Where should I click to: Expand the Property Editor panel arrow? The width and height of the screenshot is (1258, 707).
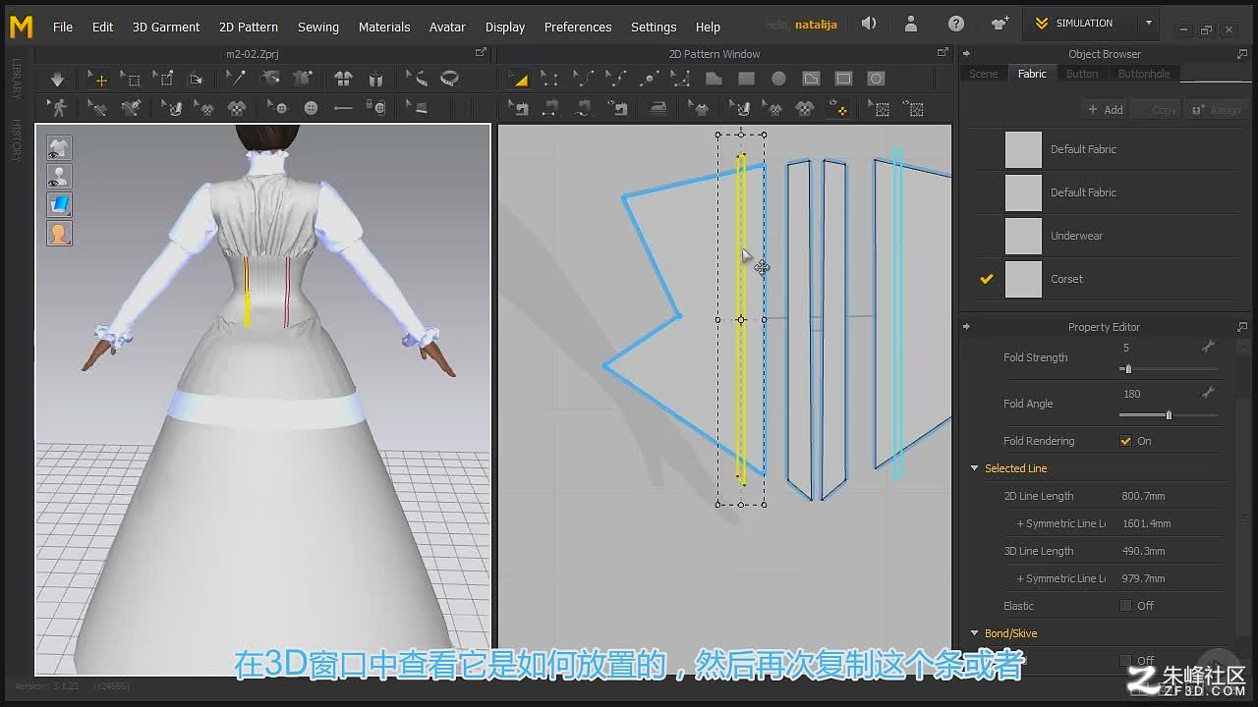coord(966,327)
